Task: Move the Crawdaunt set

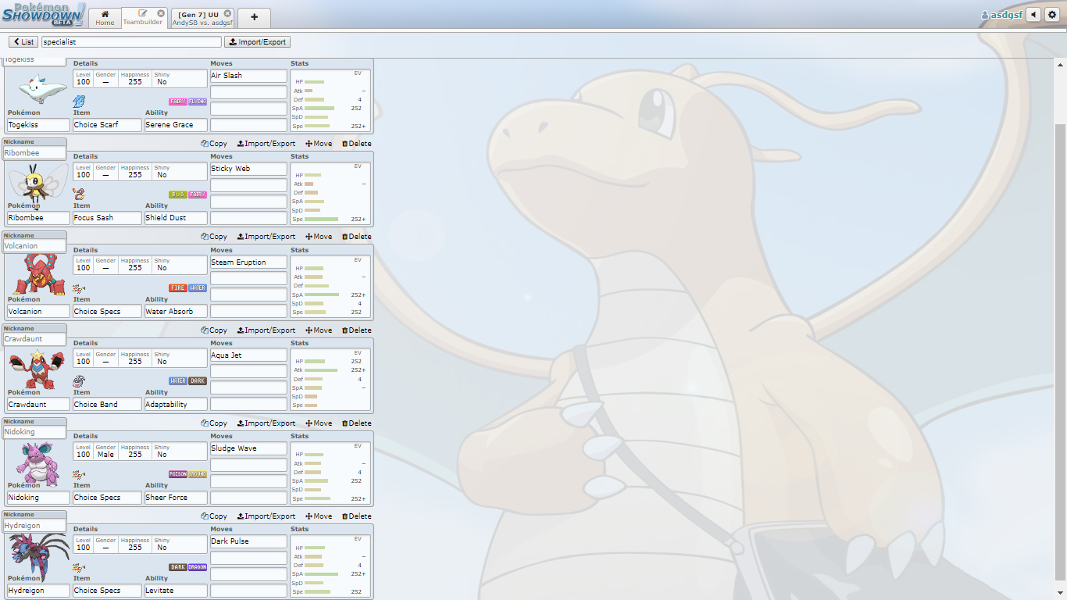Action: (319, 330)
